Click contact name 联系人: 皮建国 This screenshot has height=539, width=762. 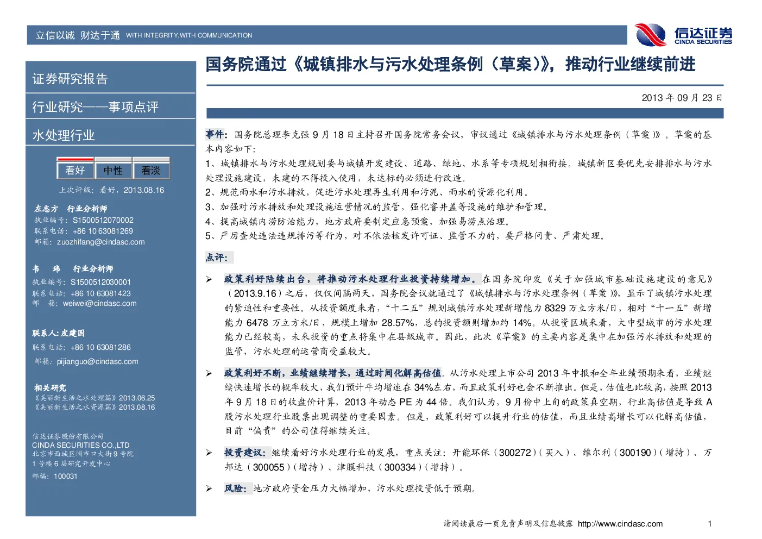coord(59,333)
